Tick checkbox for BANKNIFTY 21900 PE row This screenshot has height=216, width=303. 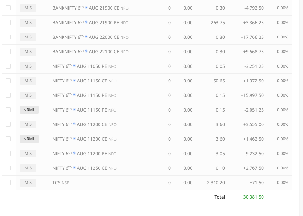tap(8, 22)
